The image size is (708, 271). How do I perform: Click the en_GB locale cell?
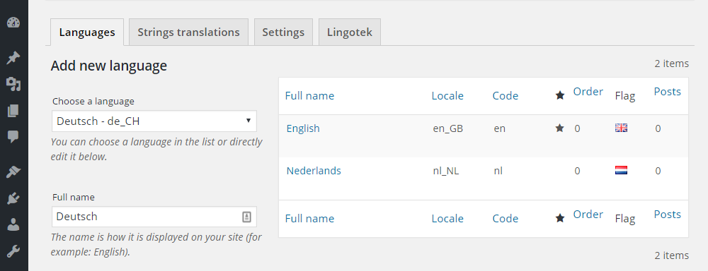[x=448, y=128]
